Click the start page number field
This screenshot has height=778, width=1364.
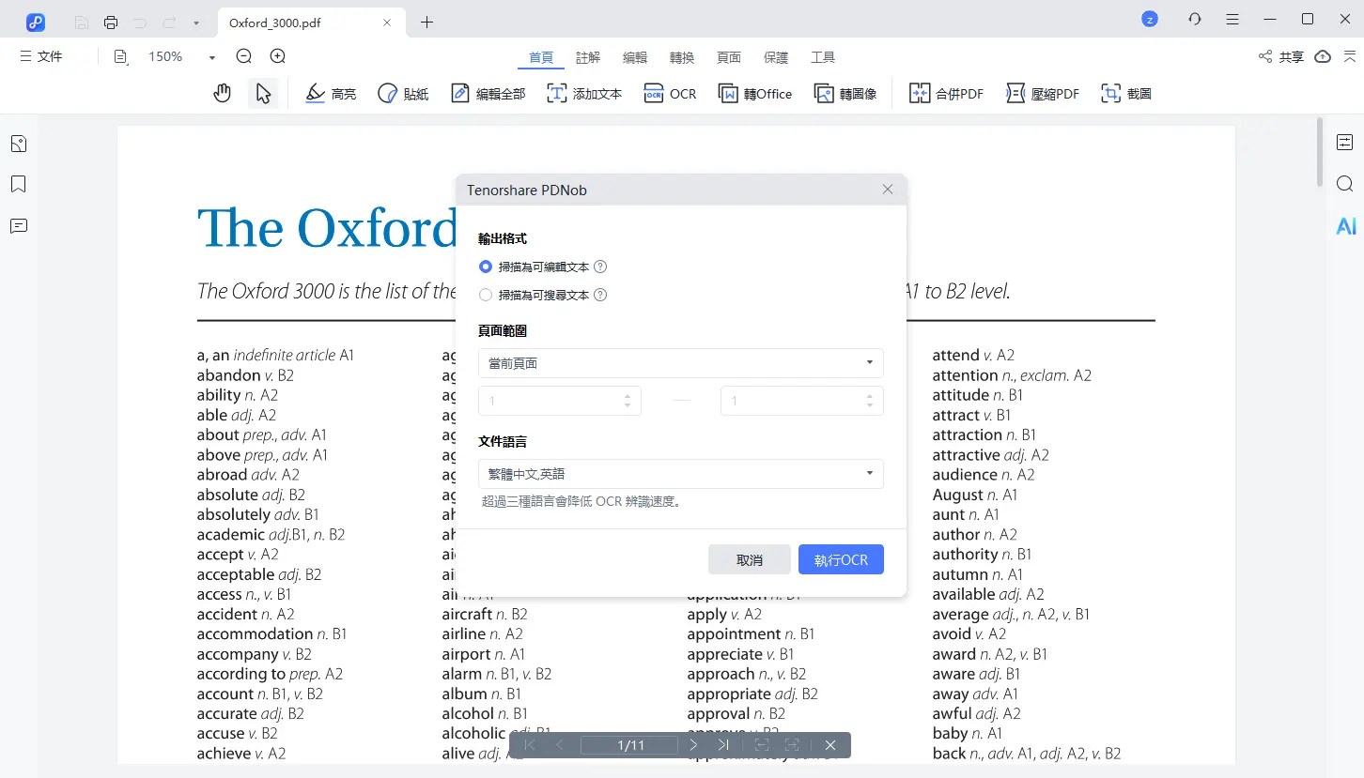coord(559,401)
